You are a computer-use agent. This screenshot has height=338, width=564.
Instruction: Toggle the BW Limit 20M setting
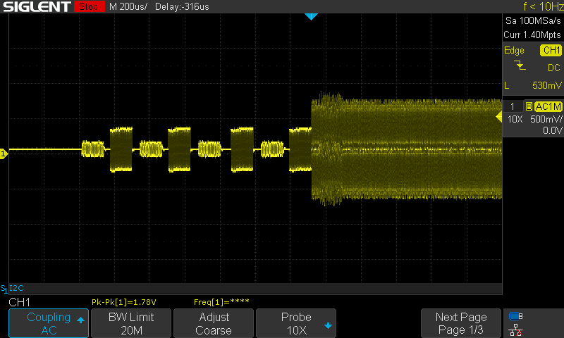pos(131,323)
